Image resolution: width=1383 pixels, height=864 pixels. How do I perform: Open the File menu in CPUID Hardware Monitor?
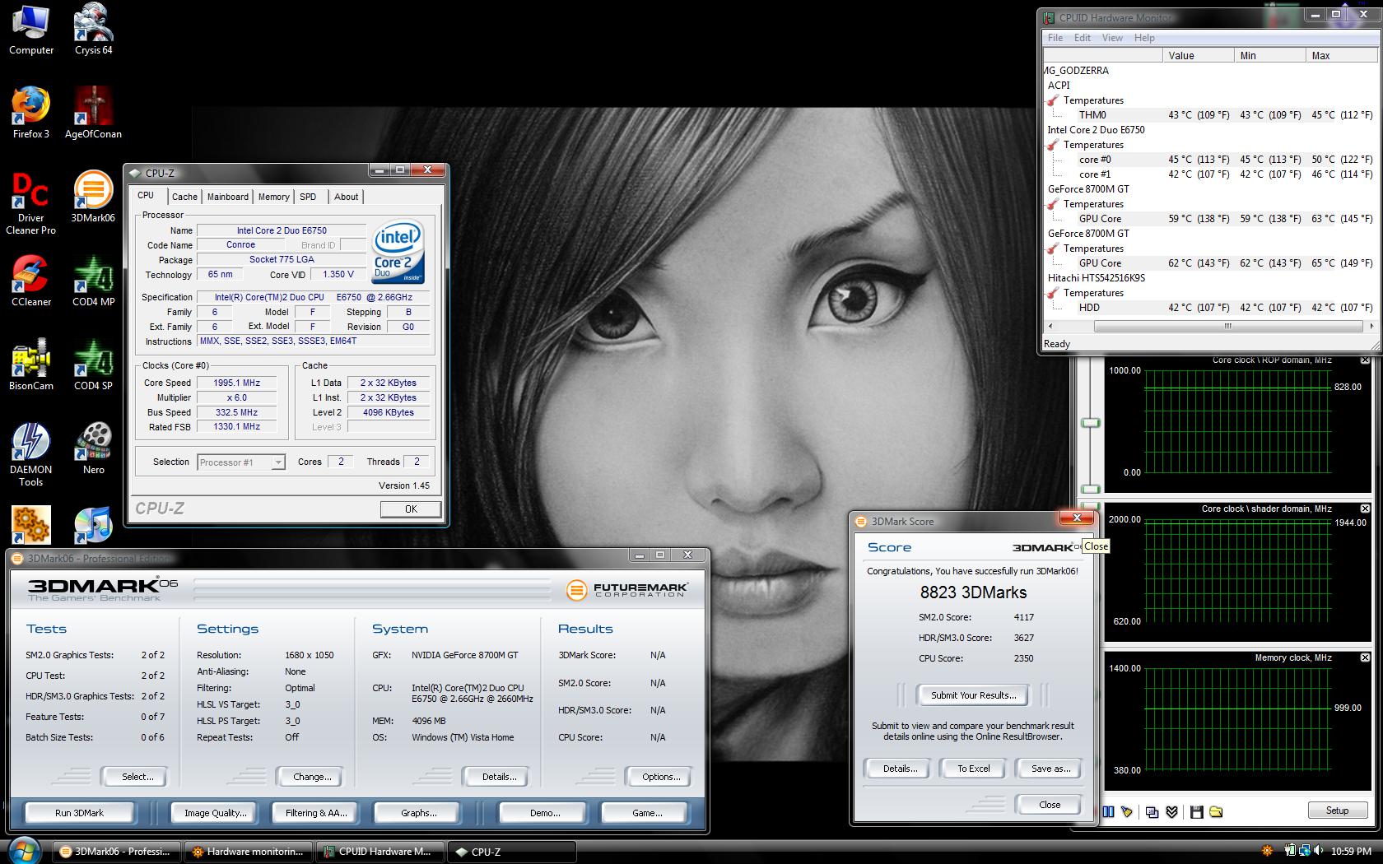point(1055,38)
